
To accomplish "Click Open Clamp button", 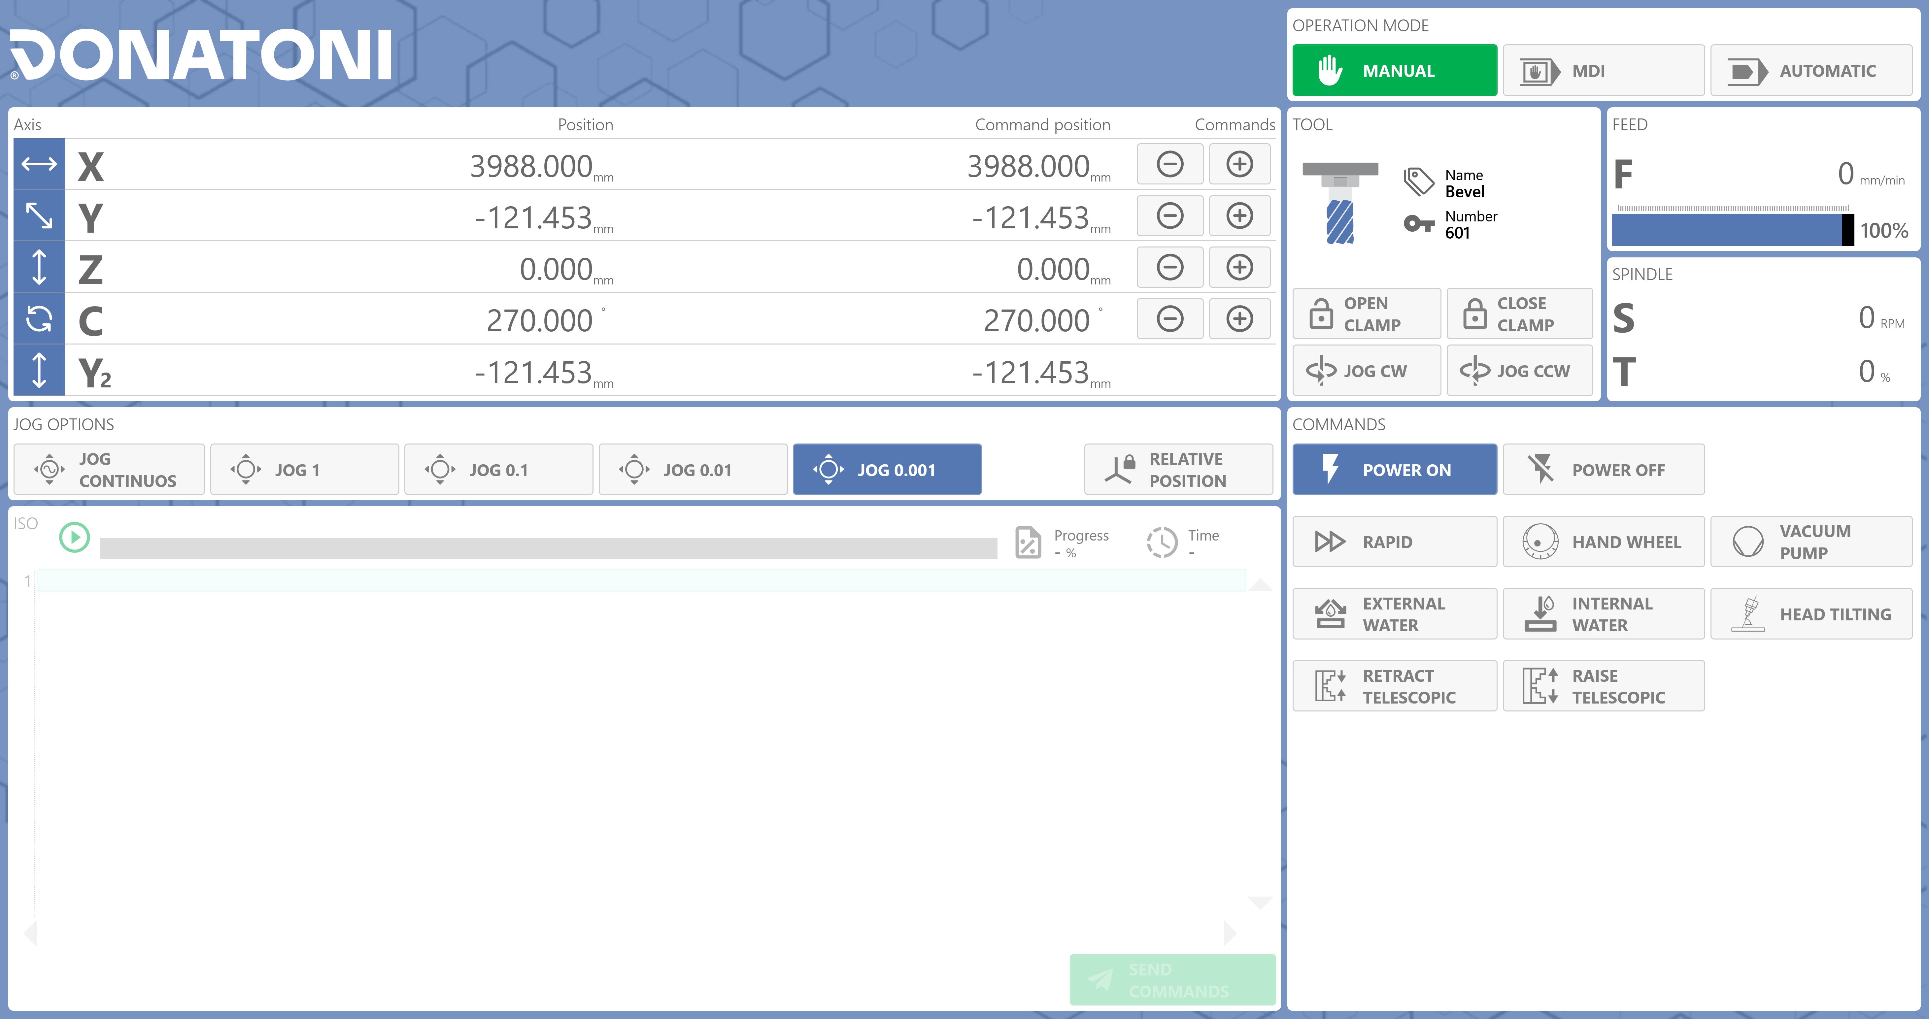I will pos(1367,314).
